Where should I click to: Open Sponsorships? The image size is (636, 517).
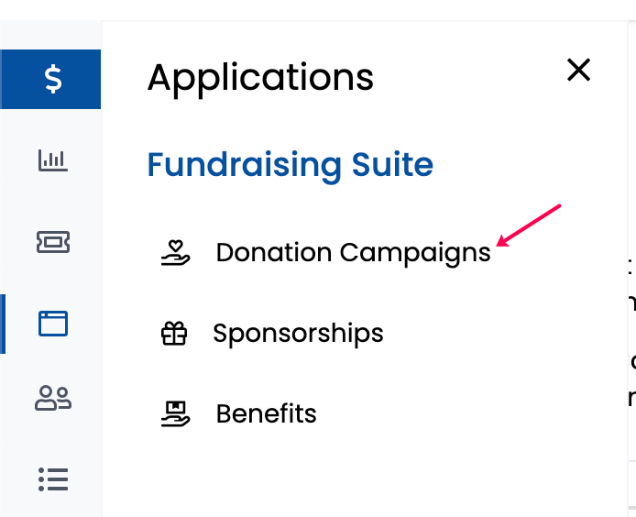pos(298,334)
